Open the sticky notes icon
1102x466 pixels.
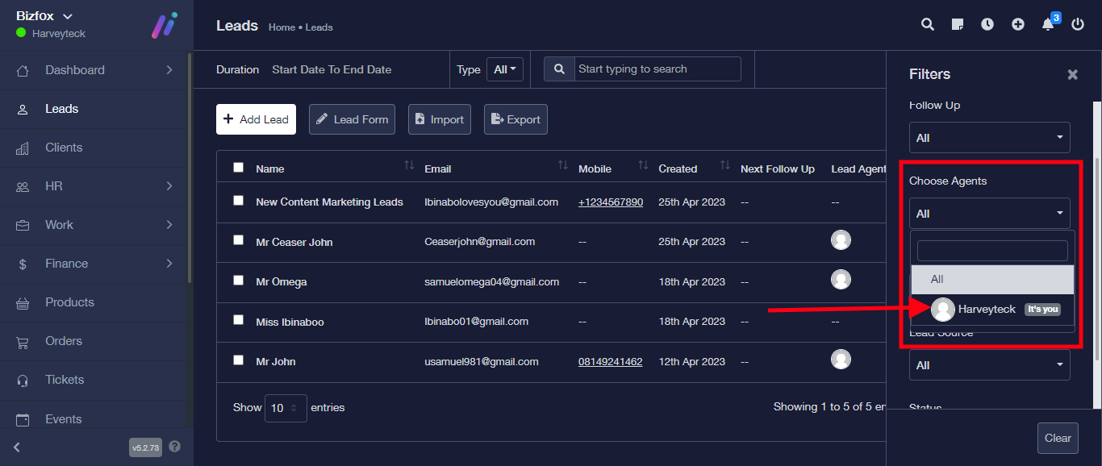click(x=958, y=24)
